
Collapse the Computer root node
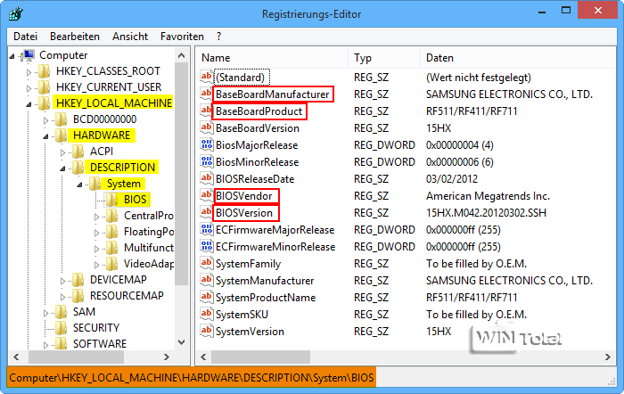click(x=12, y=56)
